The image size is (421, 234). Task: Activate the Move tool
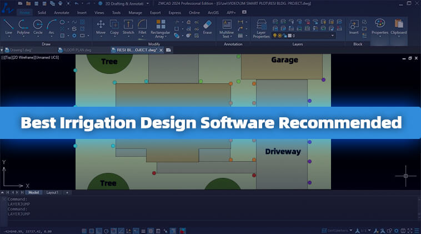pos(101,27)
